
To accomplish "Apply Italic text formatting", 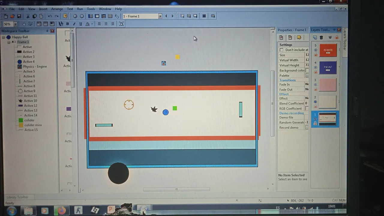I will click(74, 24).
